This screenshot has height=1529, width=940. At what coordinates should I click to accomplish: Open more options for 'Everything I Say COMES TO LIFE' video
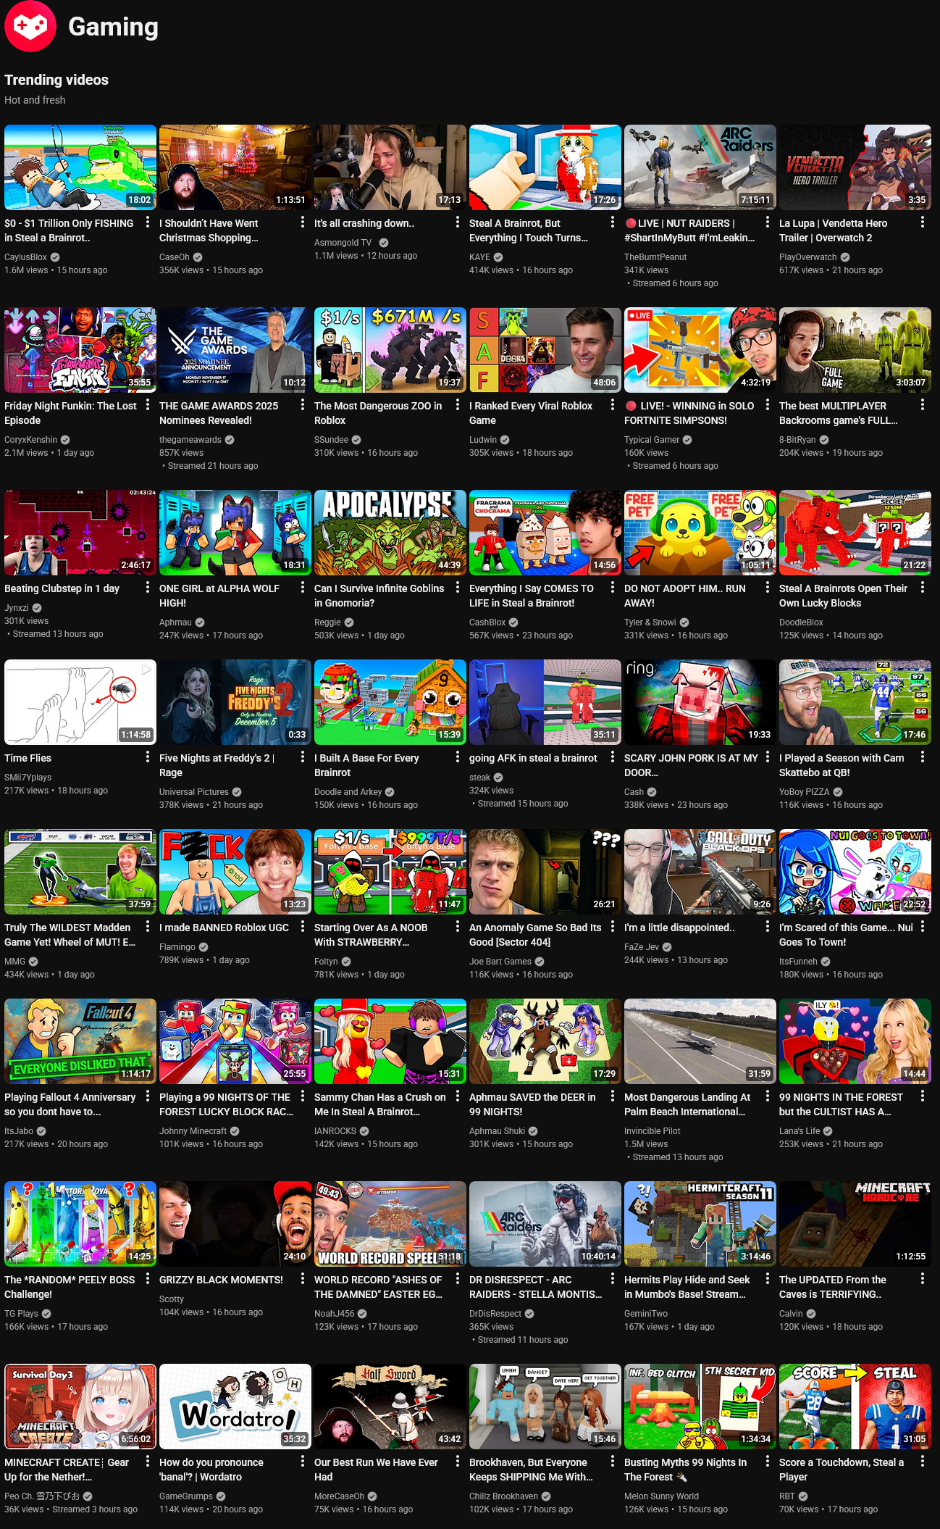tap(613, 588)
